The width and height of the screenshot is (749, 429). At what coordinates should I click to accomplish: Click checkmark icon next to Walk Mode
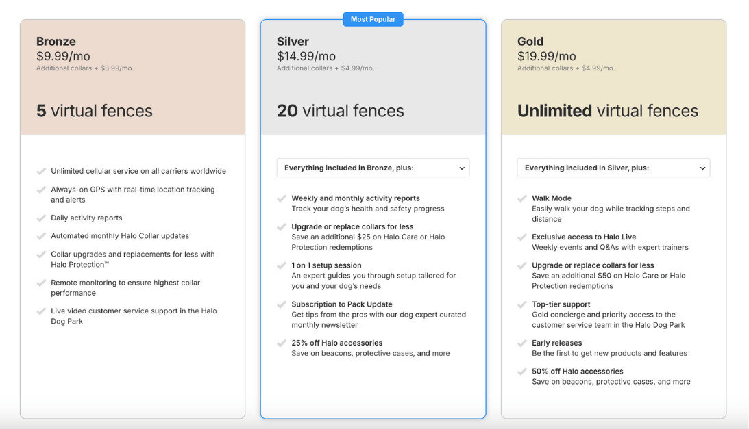[x=522, y=199]
